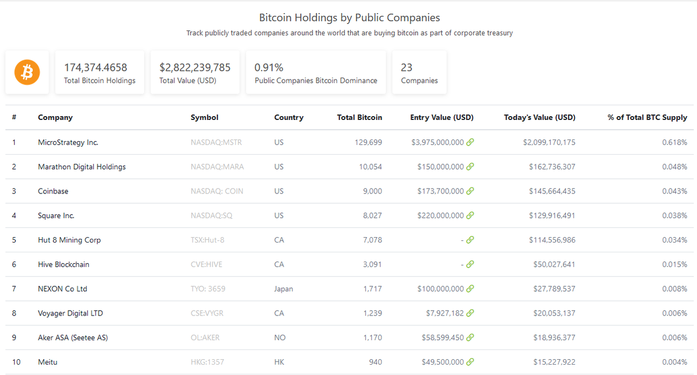The width and height of the screenshot is (697, 375).
Task: Open NEXON Co Ltd source link icon
Action: [470, 289]
